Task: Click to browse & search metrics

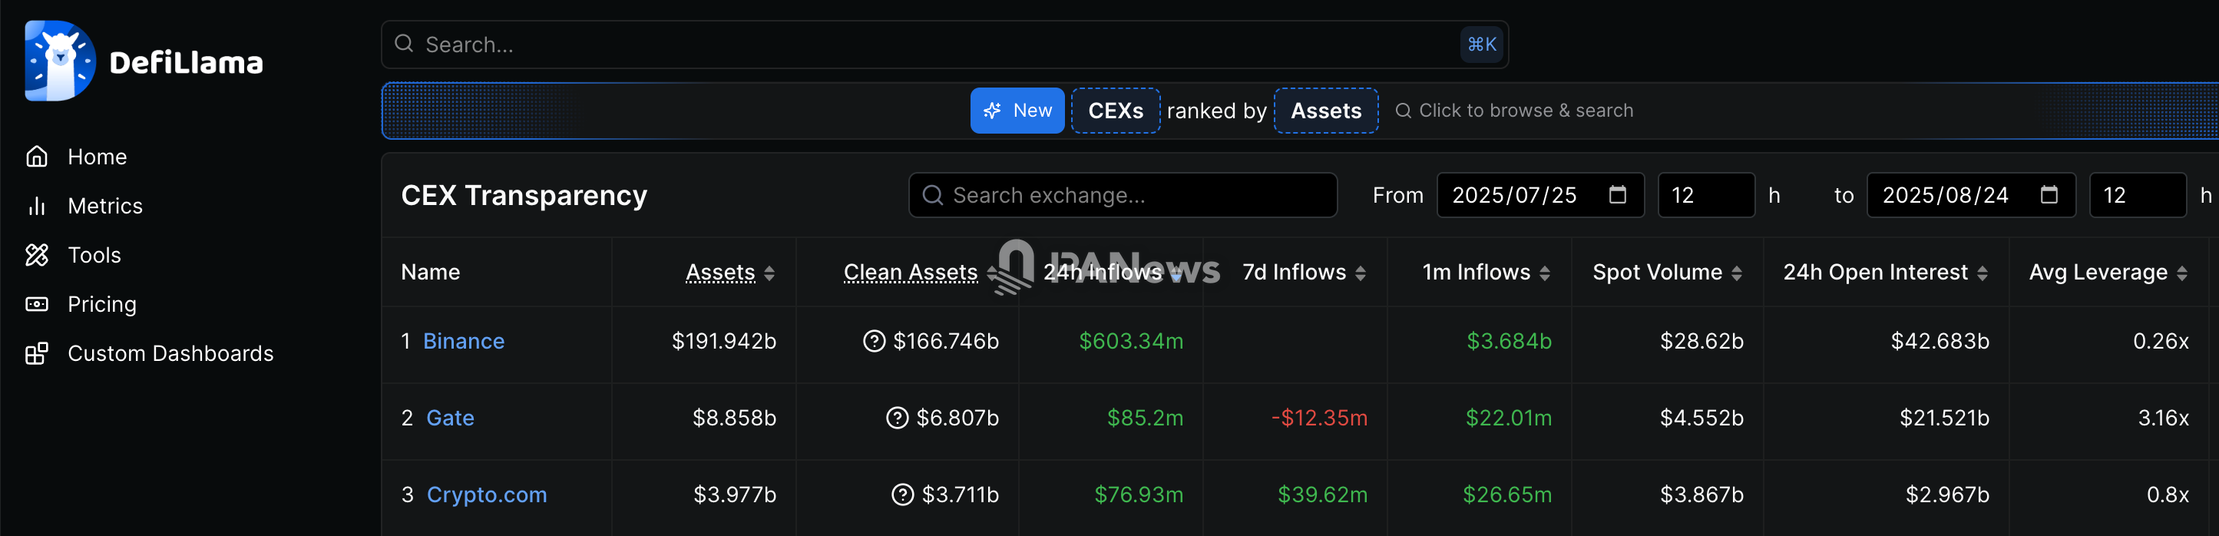Action: 1514,111
